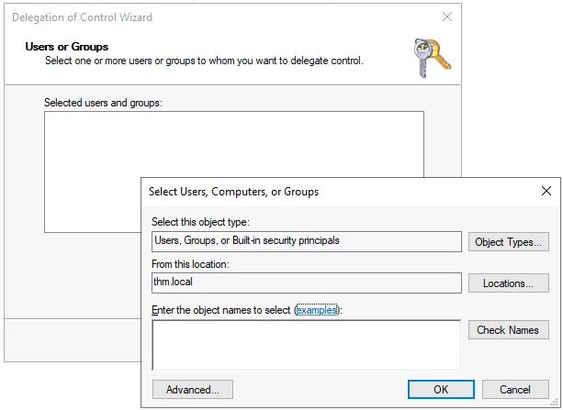Cancel the Select Users dialog
Image resolution: width=563 pixels, height=410 pixels.
(x=515, y=390)
